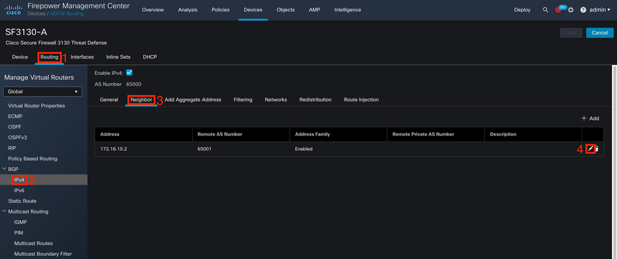Click the Save button
This screenshot has height=259, width=617.
tap(571, 33)
